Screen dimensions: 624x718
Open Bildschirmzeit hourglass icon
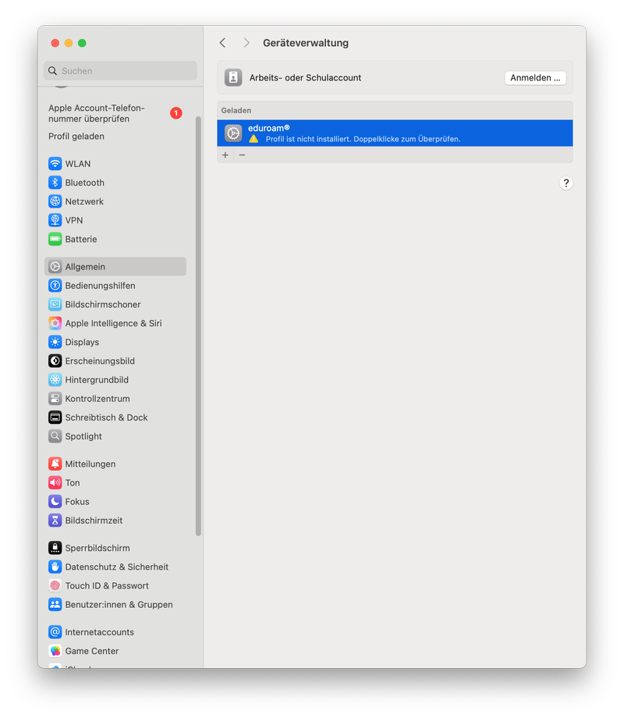point(55,521)
